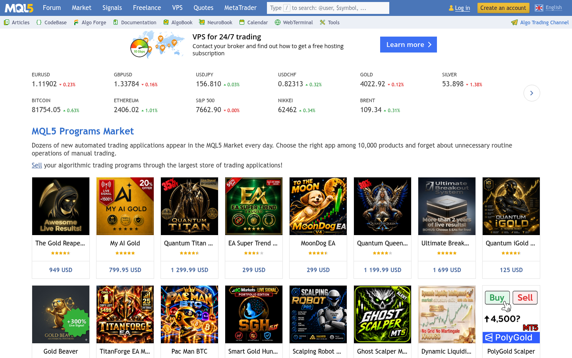Image resolution: width=572 pixels, height=358 pixels.
Task: Open the Documentation icon
Action: tap(116, 22)
